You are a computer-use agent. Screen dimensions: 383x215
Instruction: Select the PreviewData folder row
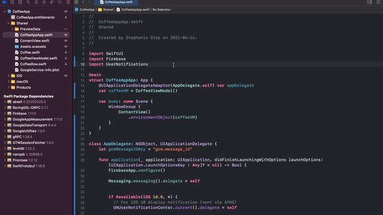click(x=36, y=29)
